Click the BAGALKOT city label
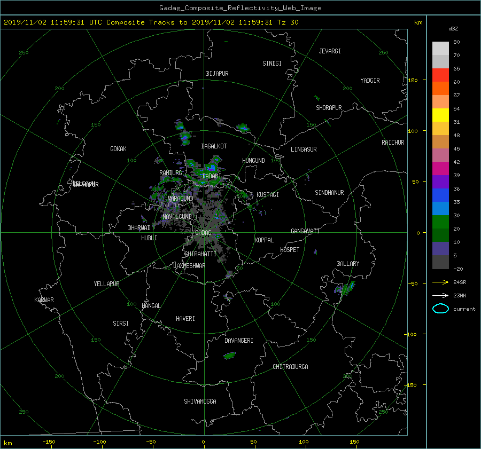 click(214, 146)
